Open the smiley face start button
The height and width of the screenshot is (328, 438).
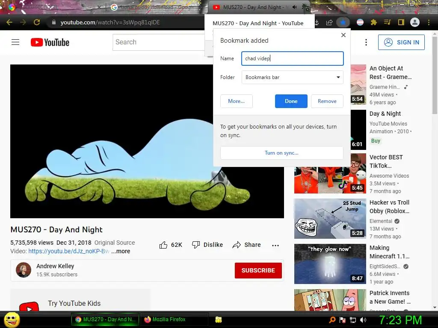(x=12, y=319)
